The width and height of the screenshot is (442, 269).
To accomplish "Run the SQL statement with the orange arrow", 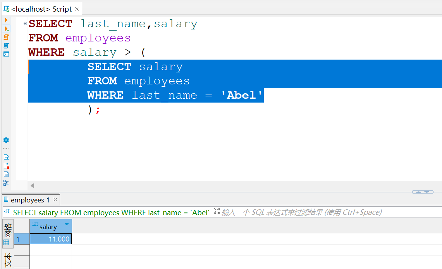I will coord(6,20).
